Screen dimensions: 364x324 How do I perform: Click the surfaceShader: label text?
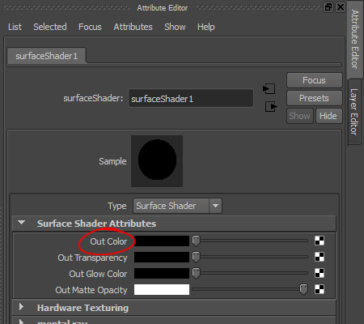(x=93, y=98)
